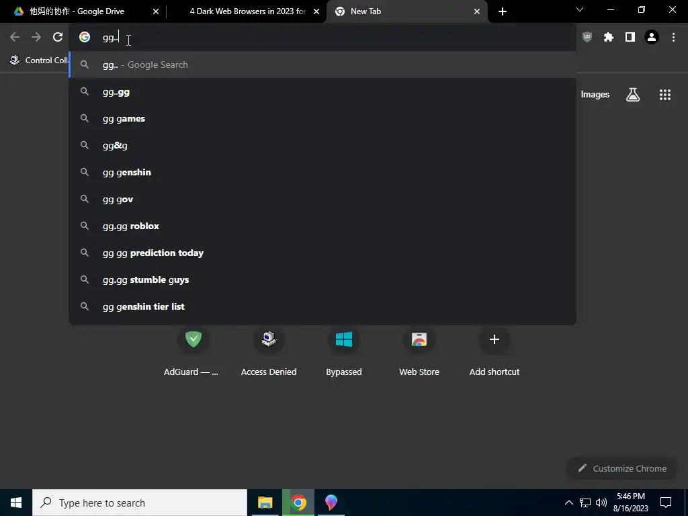
Task: Choose the 'gg games' suggestion
Action: click(322, 119)
